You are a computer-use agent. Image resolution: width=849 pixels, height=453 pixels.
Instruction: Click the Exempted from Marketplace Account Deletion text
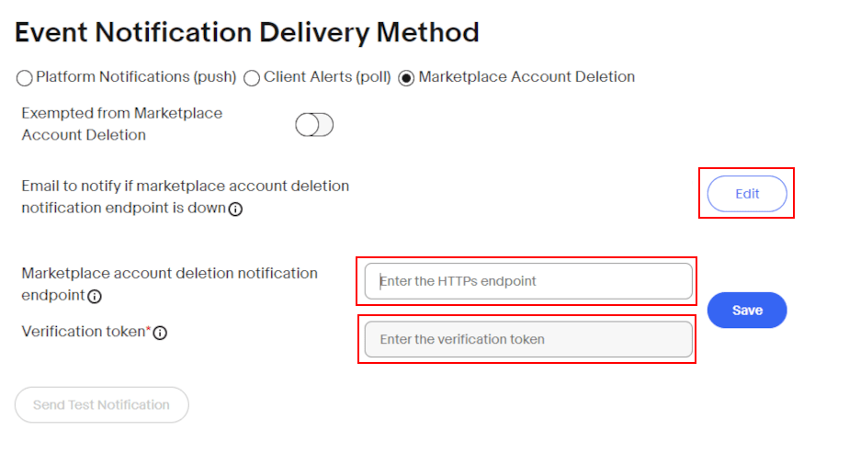[x=122, y=124]
